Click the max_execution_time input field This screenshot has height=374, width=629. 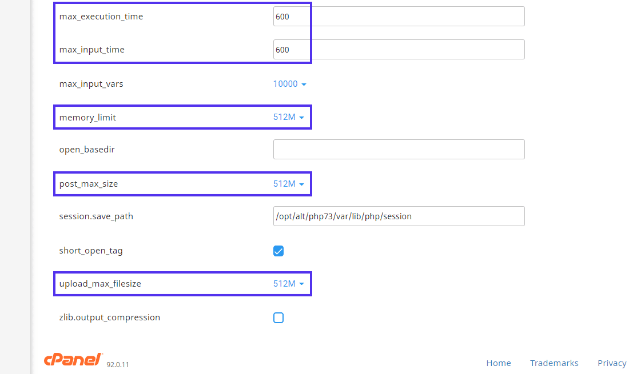(399, 16)
